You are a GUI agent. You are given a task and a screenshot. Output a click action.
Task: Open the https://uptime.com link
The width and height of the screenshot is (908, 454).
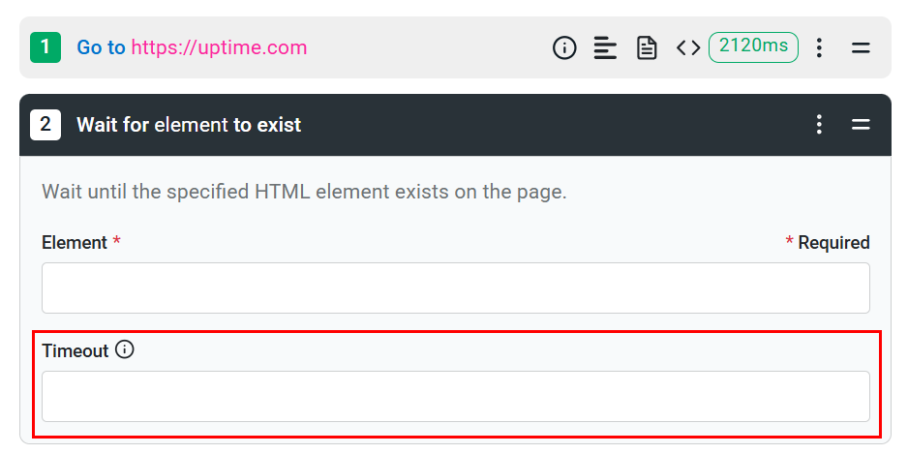click(219, 47)
